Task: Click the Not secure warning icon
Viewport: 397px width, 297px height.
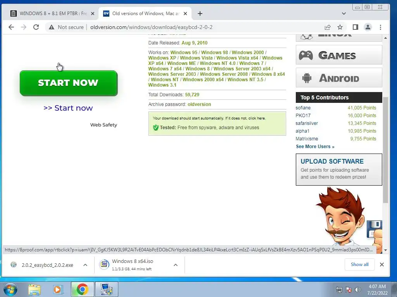Action: coord(52,27)
